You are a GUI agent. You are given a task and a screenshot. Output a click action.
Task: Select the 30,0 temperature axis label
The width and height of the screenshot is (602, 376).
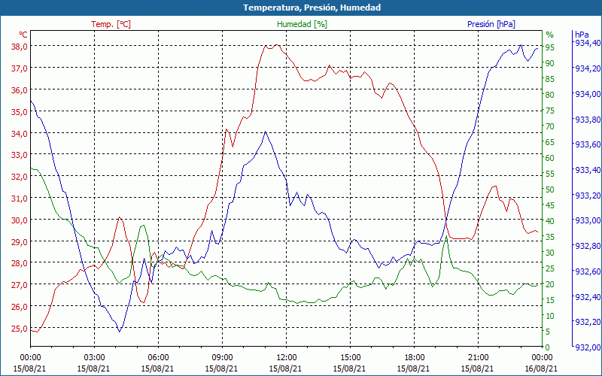pyautogui.click(x=20, y=220)
